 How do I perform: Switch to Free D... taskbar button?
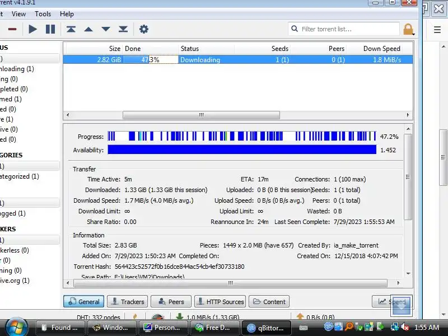tap(215, 328)
